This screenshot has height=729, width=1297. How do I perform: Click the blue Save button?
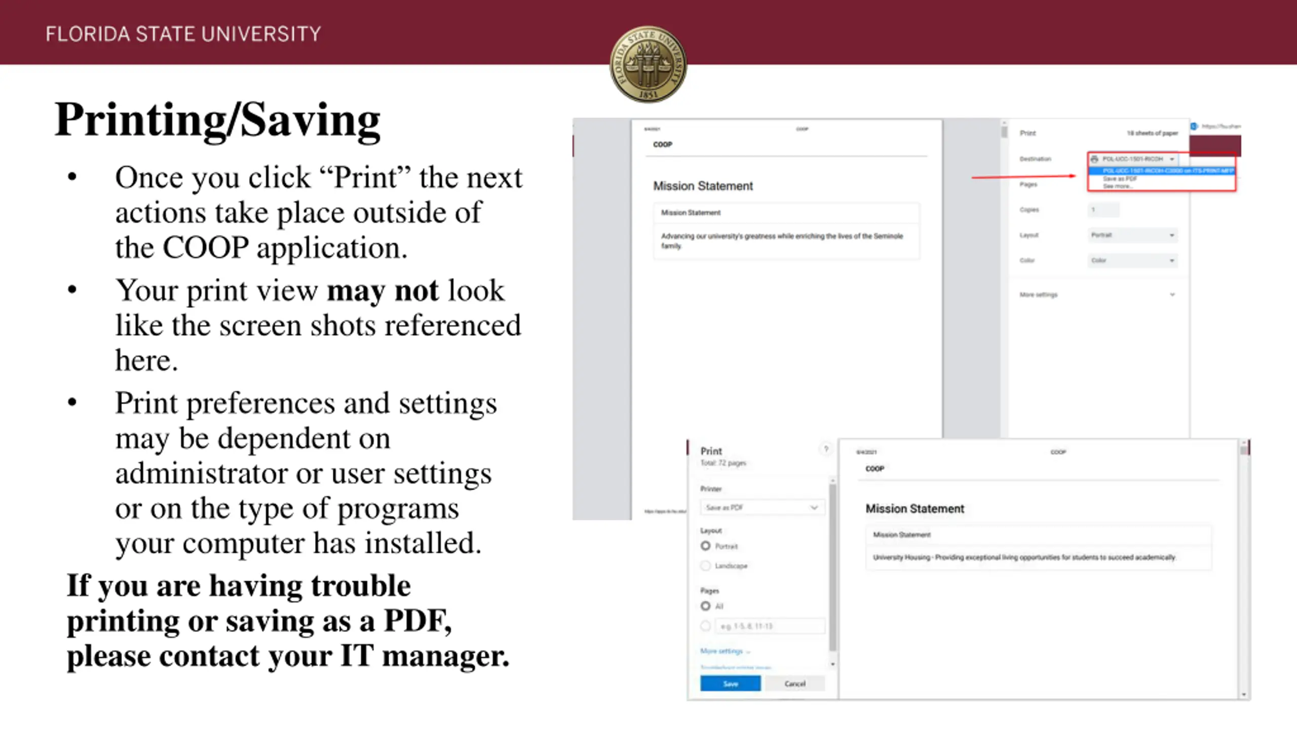tap(730, 683)
